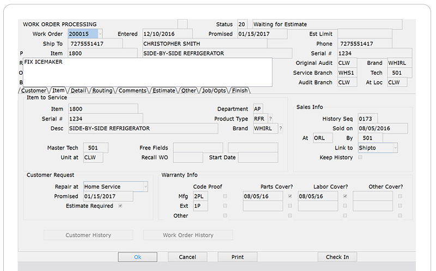Click the header Promised date field beside Status
The height and width of the screenshot is (271, 436).
[262, 34]
